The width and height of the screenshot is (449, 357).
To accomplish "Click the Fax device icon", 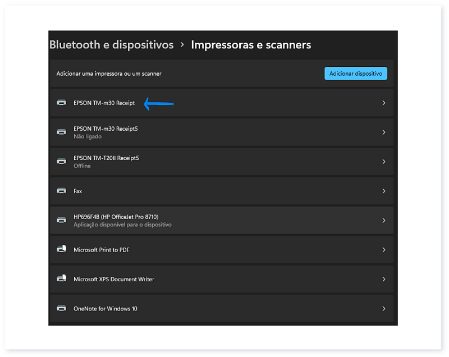I will [61, 191].
